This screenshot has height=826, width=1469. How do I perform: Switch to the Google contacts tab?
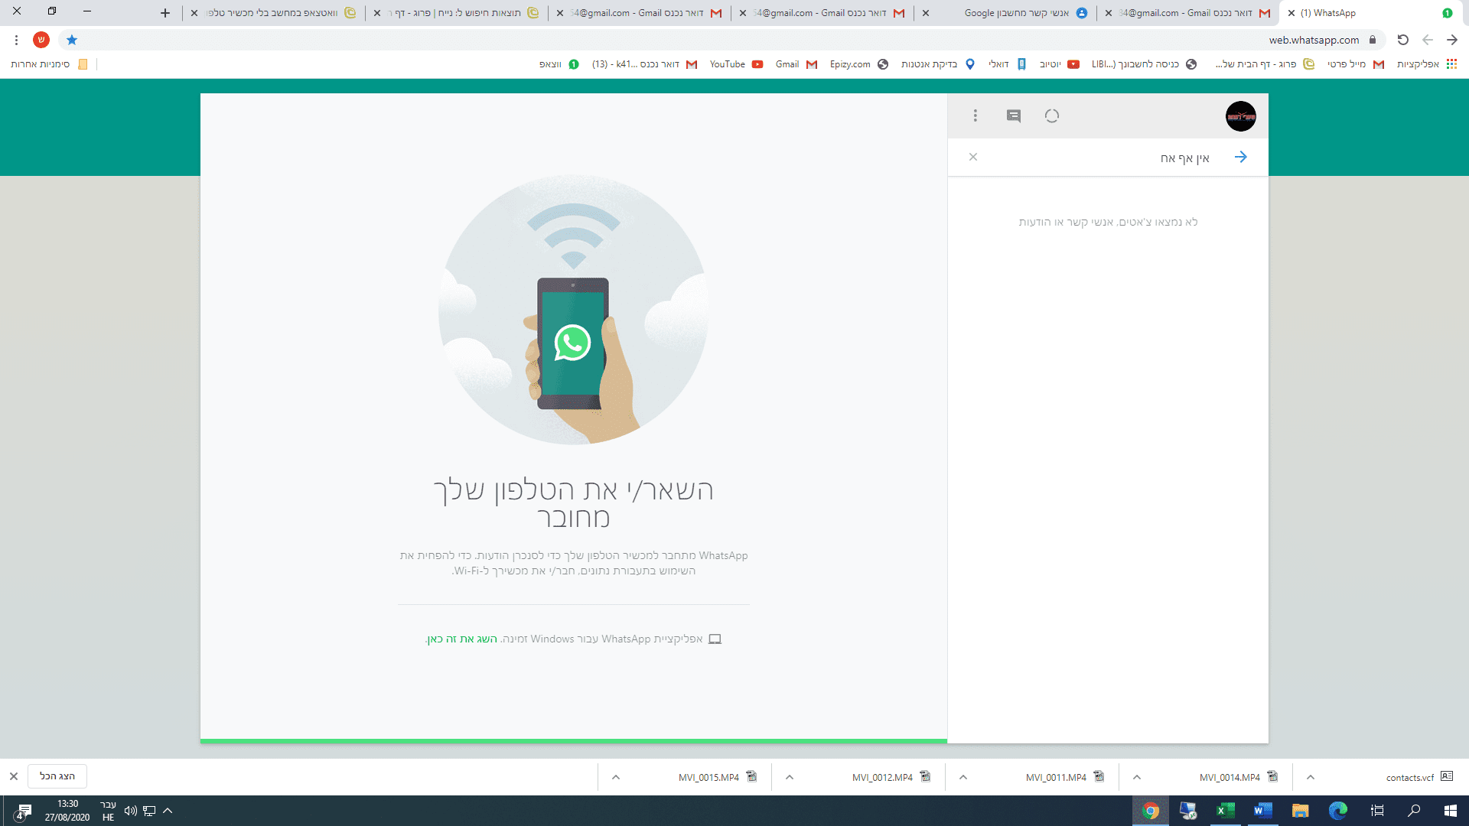click(x=1018, y=13)
